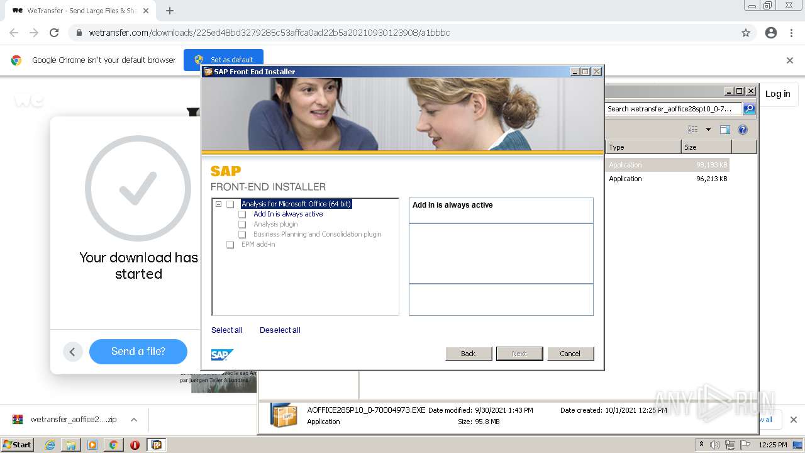Click the Explorer search magnifier icon
805x453 pixels.
[x=749, y=109]
